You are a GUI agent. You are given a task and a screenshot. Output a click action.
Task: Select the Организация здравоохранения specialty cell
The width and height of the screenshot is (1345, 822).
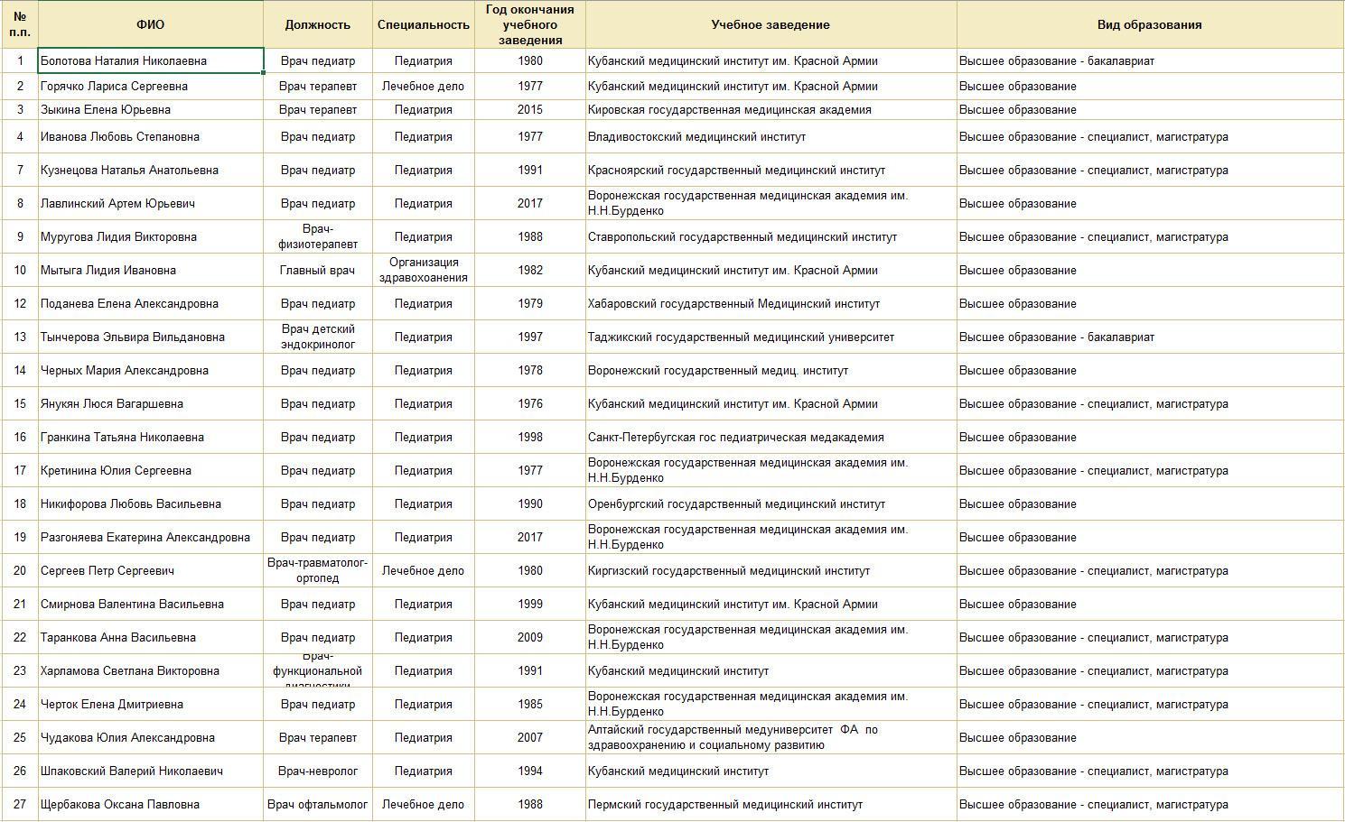pyautogui.click(x=424, y=271)
